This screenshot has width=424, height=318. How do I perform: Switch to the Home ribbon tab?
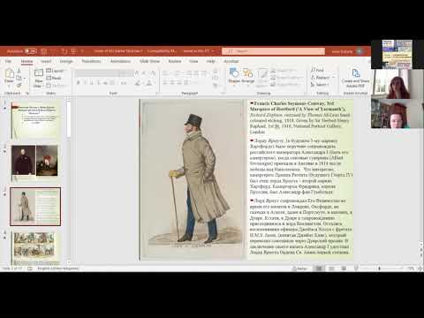(26, 61)
